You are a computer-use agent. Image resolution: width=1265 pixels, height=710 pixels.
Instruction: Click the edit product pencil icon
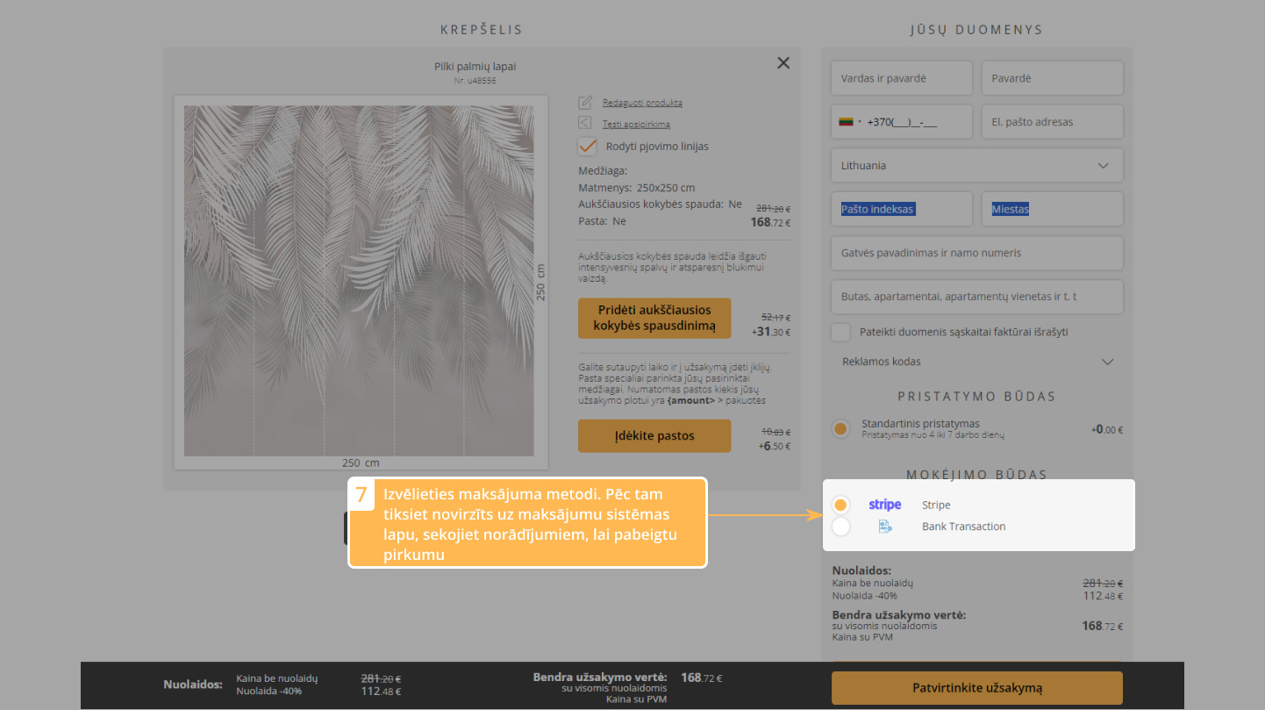pyautogui.click(x=585, y=103)
